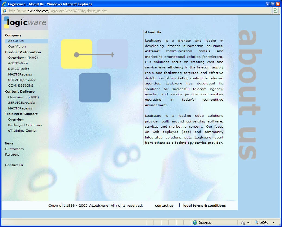Click the green icon right of address bar
Viewport: 282px width, 227px height.
pyautogui.click(x=275, y=11)
